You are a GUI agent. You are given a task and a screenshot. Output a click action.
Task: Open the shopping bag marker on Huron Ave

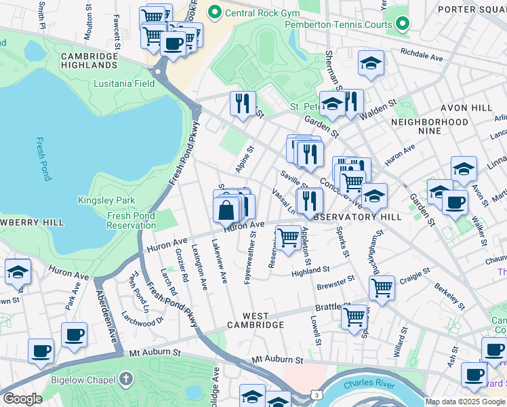(226, 210)
